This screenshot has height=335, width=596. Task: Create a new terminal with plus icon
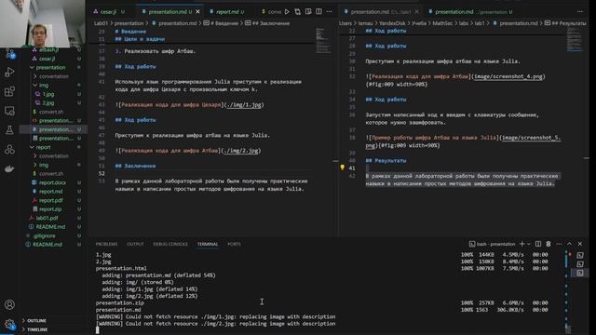tap(521, 244)
